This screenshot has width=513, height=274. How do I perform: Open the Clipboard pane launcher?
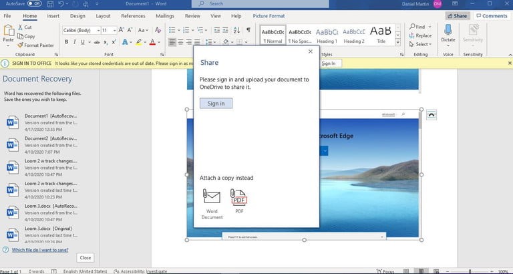56,55
